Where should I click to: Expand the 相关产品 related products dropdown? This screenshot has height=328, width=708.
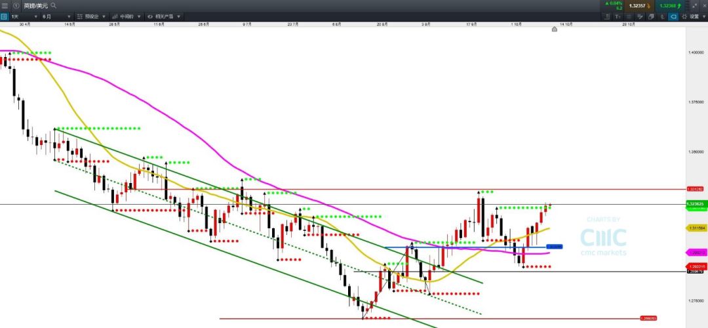(163, 16)
